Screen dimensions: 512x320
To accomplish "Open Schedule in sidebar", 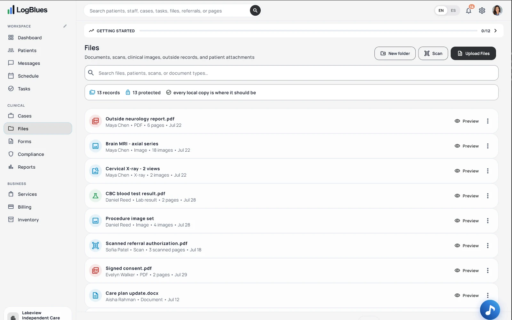I will pyautogui.click(x=38, y=76).
